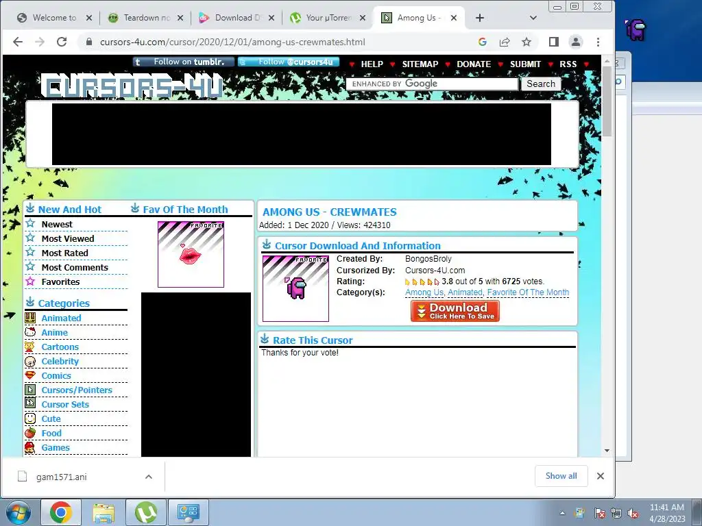Screen dimensions: 702x526
Task: Open Chrome from the taskbar
Action: [61, 512]
